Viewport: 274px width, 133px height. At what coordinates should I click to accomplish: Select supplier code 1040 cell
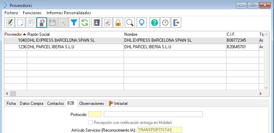click(15, 40)
